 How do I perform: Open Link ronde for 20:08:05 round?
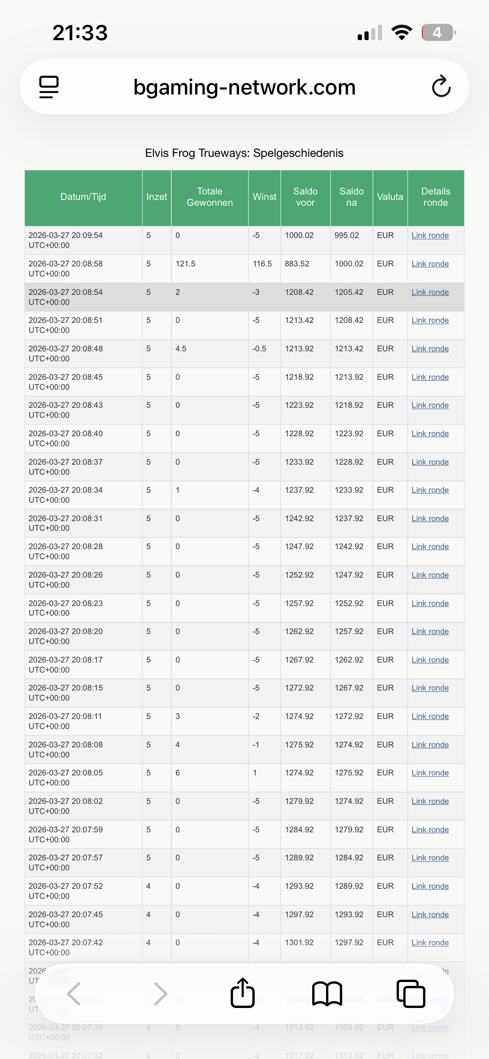click(x=430, y=773)
